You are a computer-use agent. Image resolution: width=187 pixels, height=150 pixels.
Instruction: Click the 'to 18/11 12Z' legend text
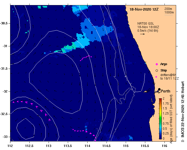[x=170, y=79]
